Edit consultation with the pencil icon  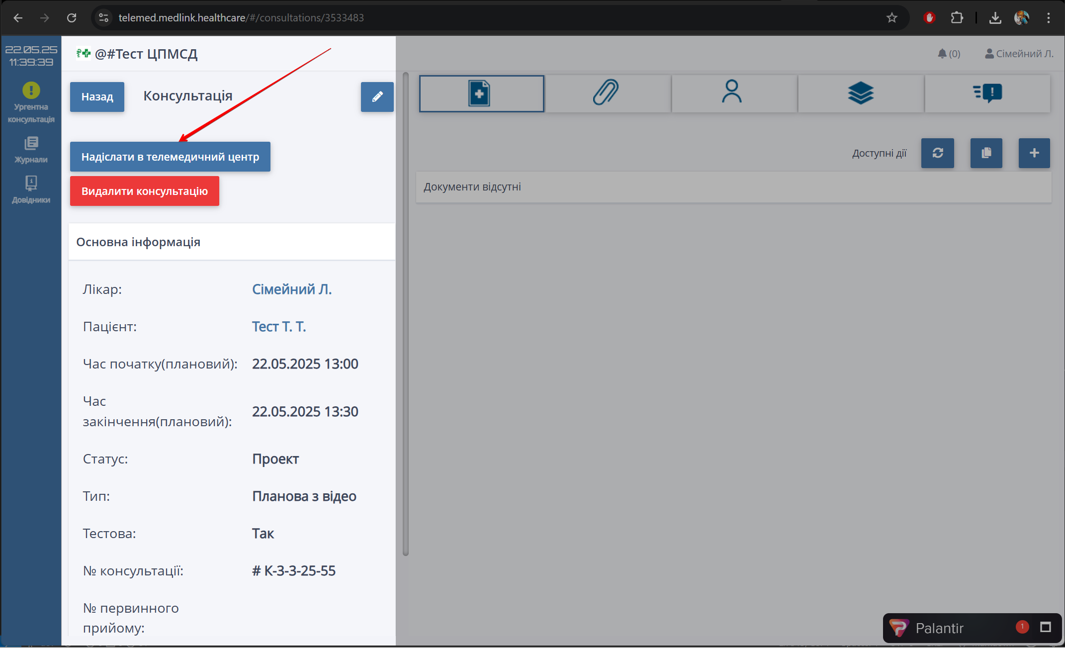[x=377, y=97]
